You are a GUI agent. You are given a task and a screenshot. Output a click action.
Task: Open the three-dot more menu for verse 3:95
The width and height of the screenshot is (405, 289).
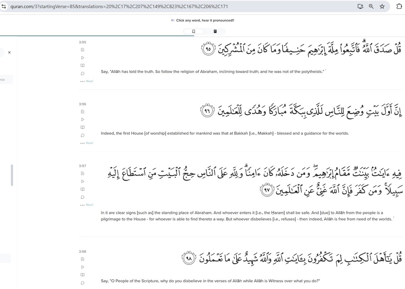[83, 81]
